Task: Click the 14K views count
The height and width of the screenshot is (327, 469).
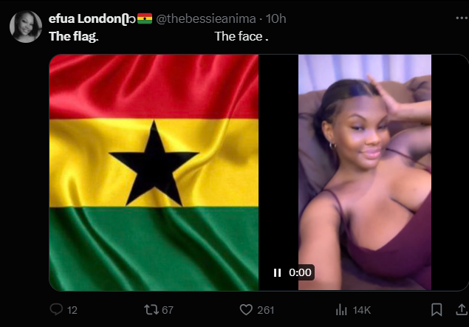Action: click(x=362, y=310)
